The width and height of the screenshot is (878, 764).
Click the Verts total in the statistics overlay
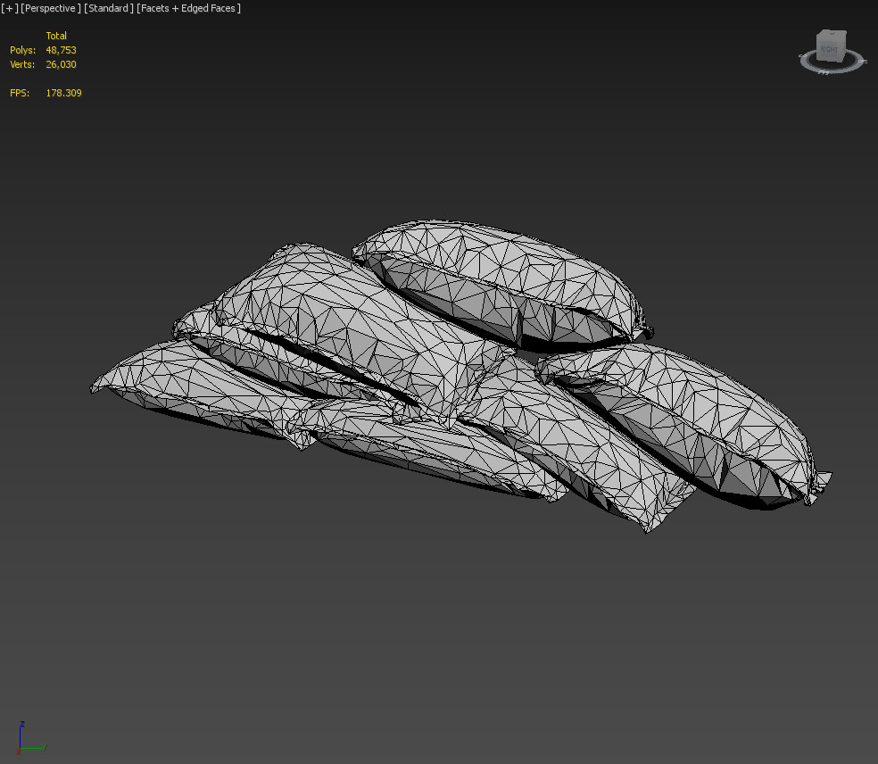60,63
